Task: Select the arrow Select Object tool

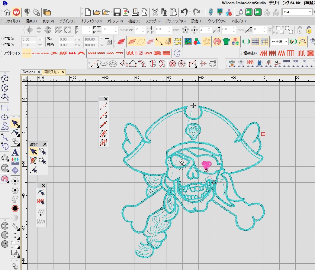Action: [15, 123]
